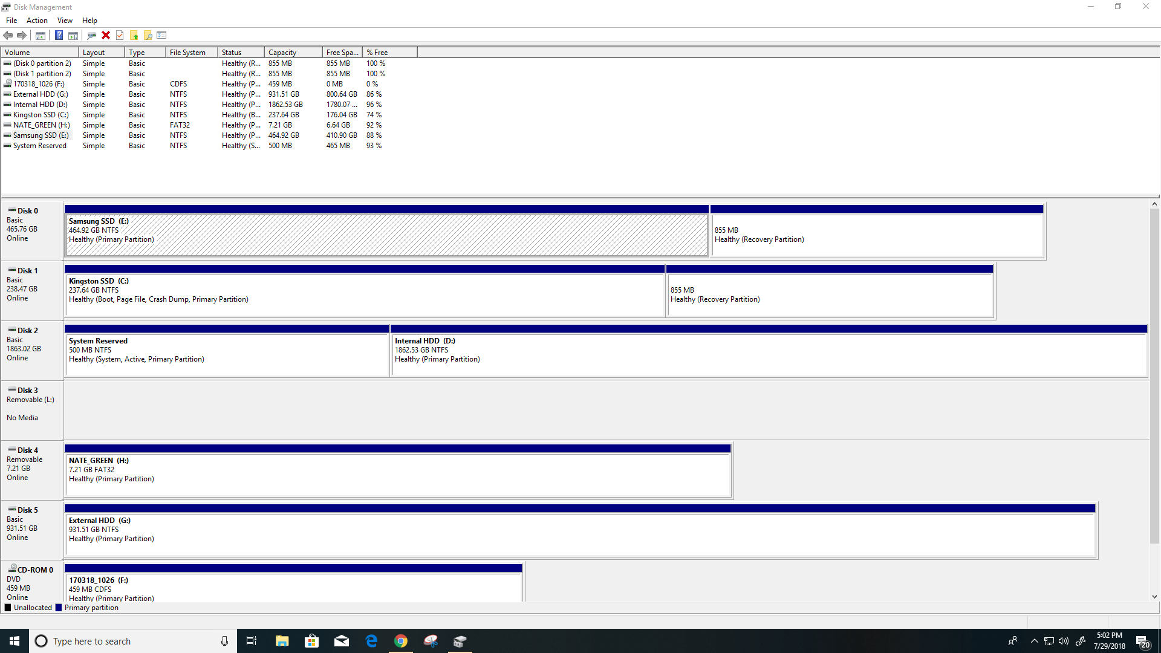The image size is (1161, 653).
Task: Open the File menu
Action: (x=11, y=21)
